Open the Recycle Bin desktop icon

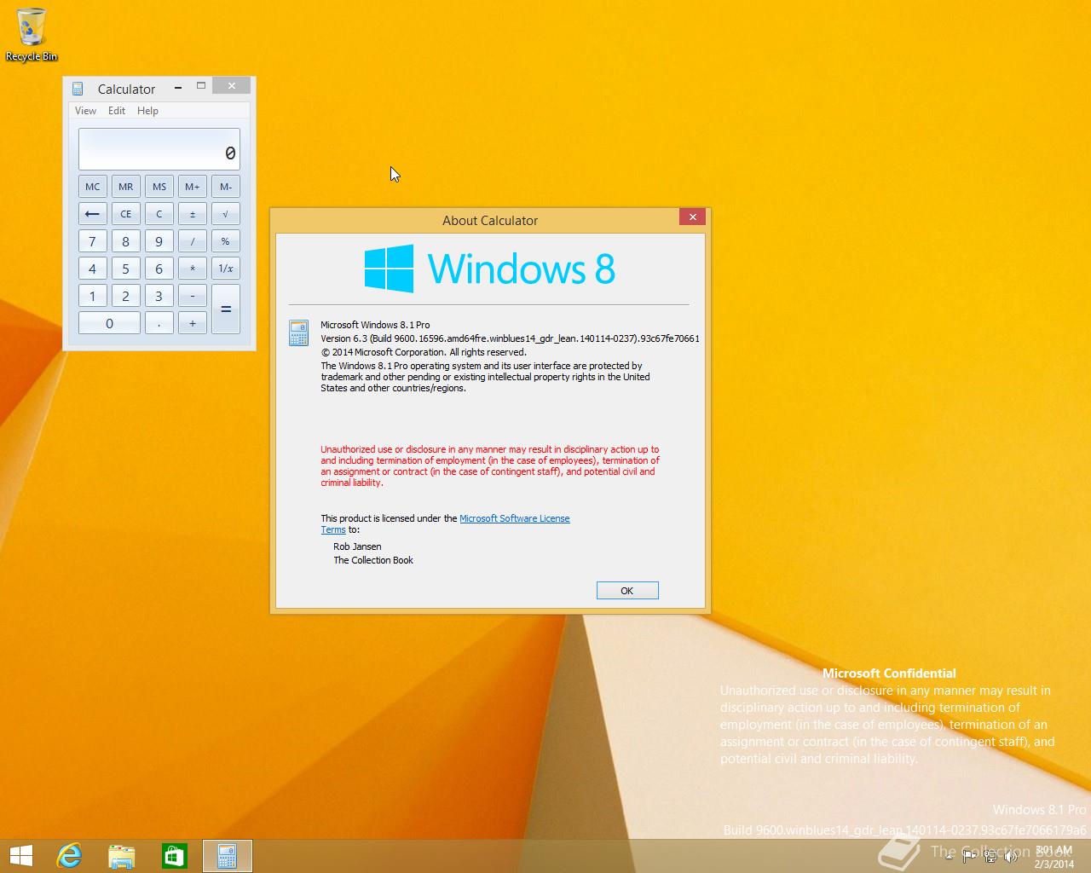point(32,35)
